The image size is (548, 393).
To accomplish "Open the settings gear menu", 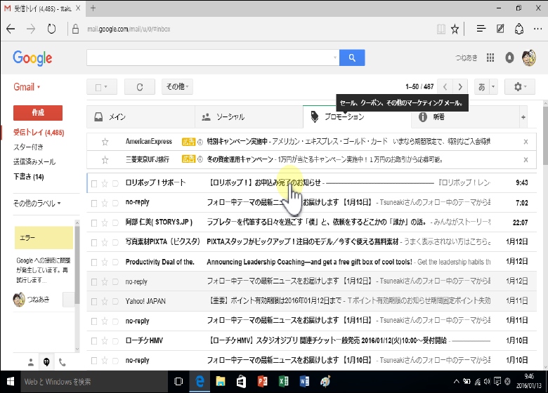I will pos(520,86).
